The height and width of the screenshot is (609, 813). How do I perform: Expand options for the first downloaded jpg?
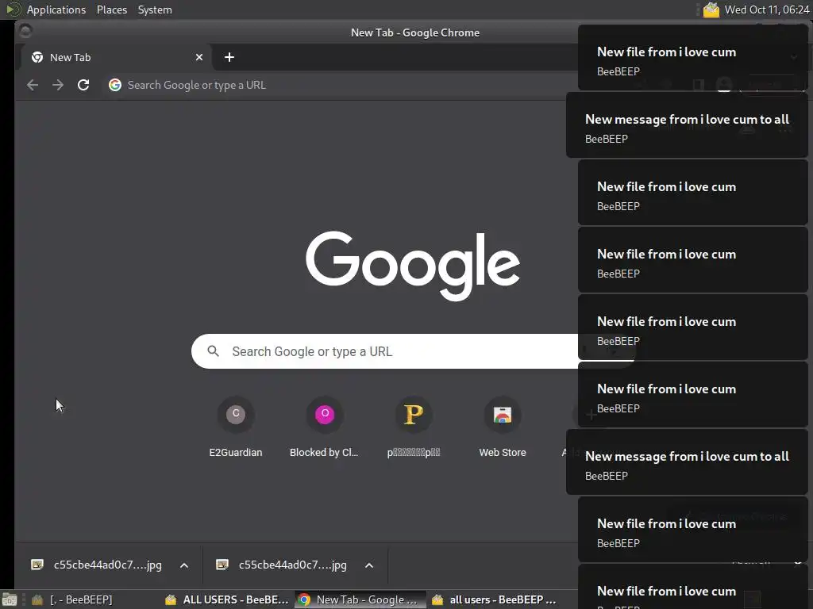[184, 565]
